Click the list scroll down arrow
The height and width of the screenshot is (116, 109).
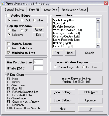click(98, 46)
